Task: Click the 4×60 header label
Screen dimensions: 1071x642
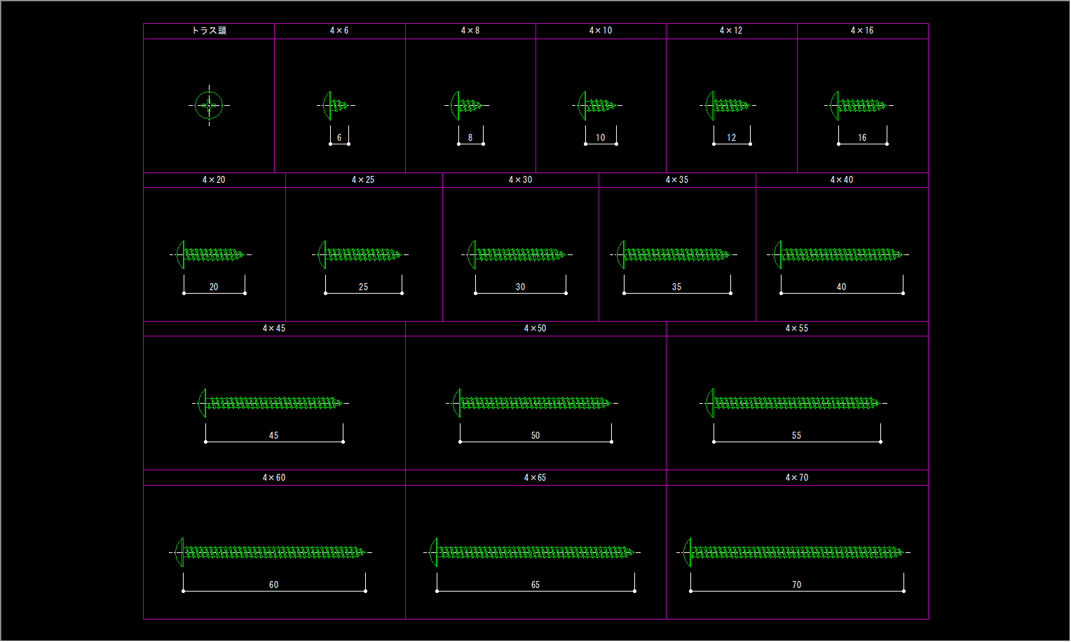Action: coord(274,478)
